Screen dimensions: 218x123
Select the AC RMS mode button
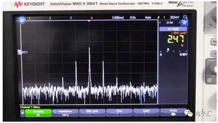click(x=173, y=29)
